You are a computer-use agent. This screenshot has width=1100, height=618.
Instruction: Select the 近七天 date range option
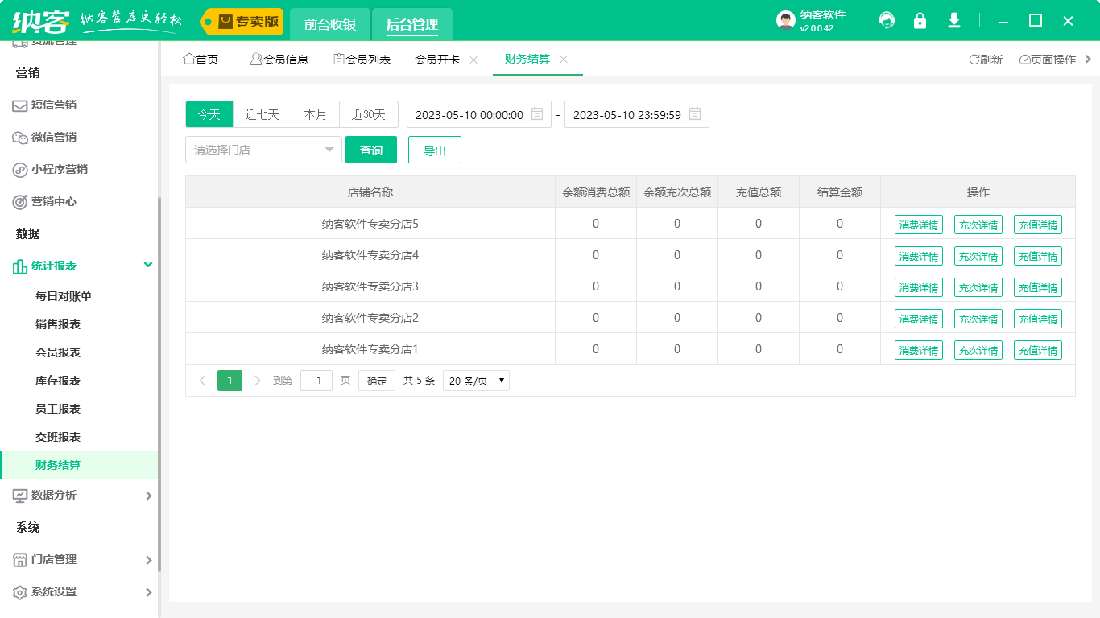point(262,114)
